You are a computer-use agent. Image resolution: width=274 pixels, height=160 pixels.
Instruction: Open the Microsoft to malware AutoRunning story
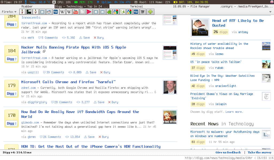pyautogui.click(x=225, y=134)
